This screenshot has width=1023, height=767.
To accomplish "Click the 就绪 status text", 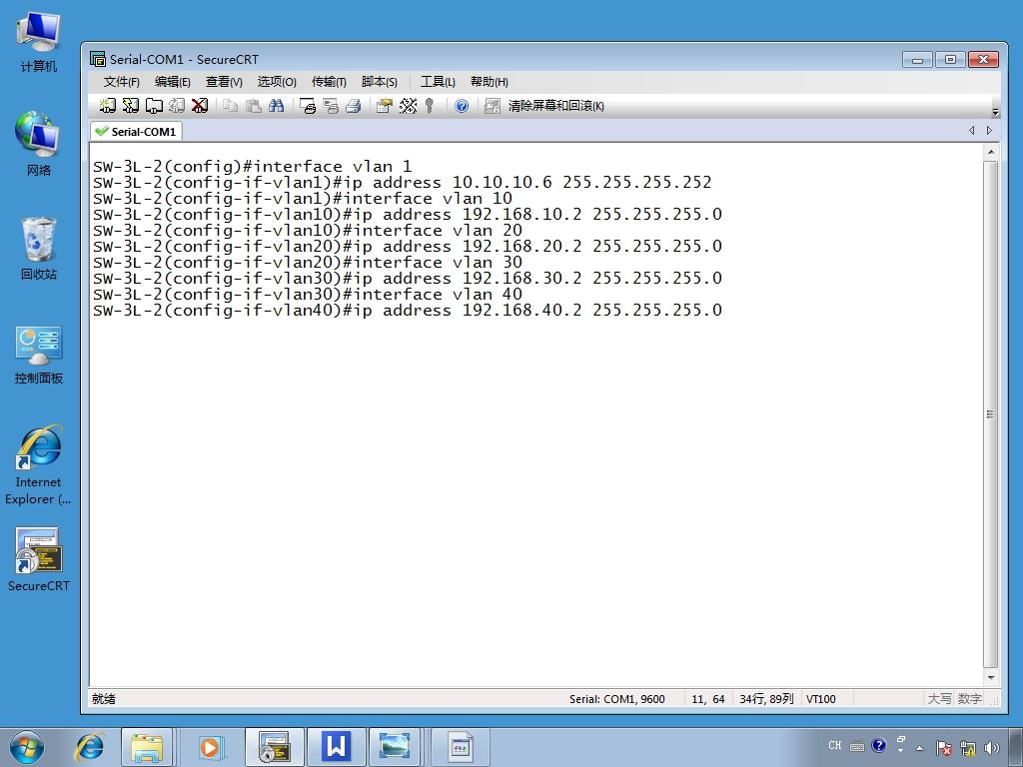I will point(103,699).
